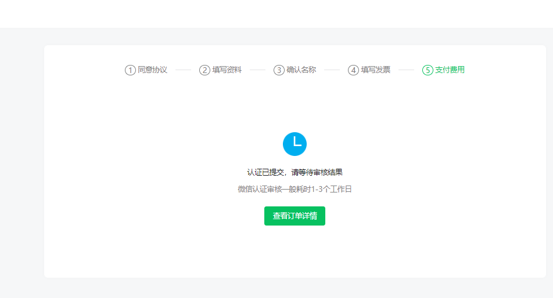Open the 填写发票 step label
Viewport: 553px width, 298px height.
375,70
